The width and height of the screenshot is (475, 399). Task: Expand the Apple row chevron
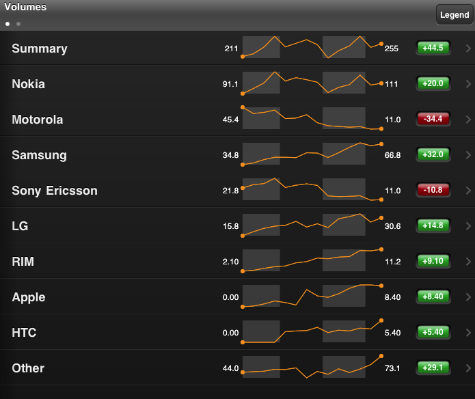(x=468, y=297)
